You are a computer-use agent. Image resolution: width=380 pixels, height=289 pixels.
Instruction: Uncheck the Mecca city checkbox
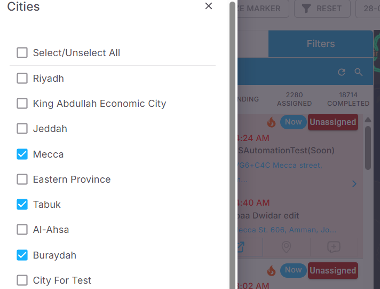(22, 154)
